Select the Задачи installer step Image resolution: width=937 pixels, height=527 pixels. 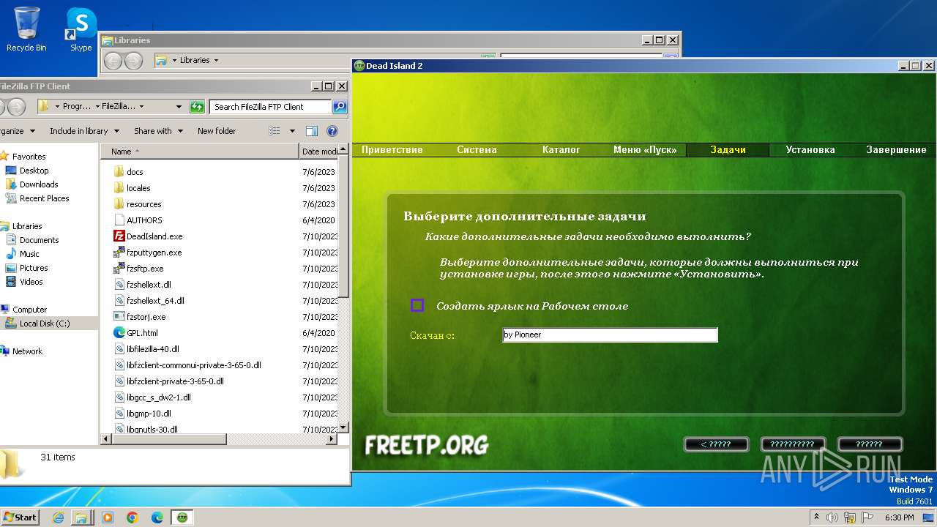(728, 149)
